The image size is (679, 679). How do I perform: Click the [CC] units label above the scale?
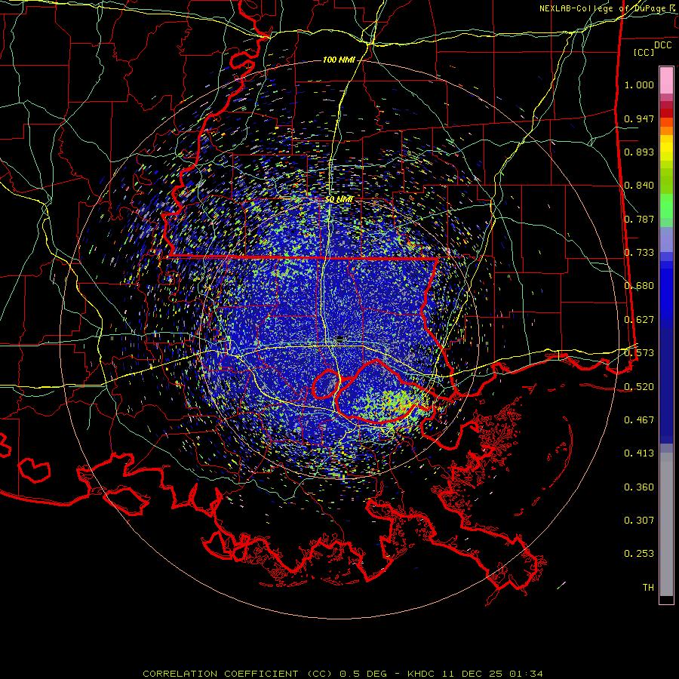coord(644,52)
